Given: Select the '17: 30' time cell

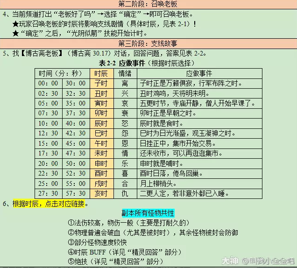Looking at the screenshot, I should [x=48, y=154].
